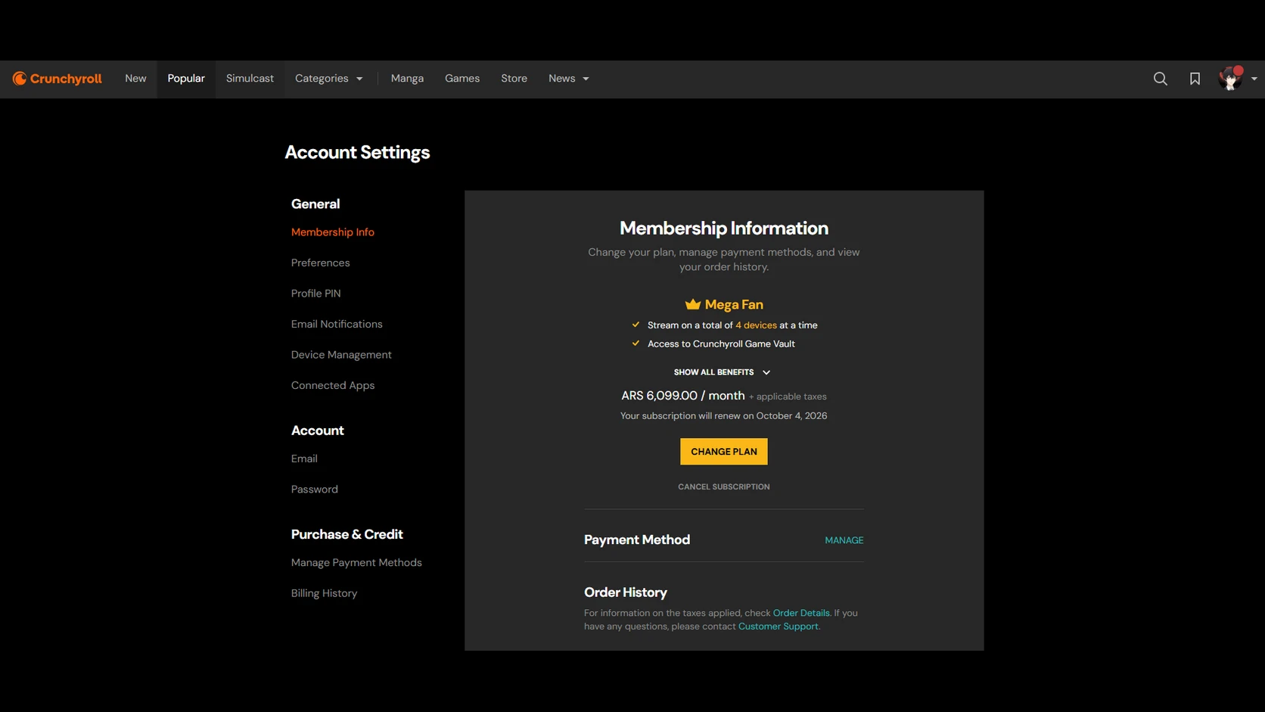Click the 4 devices link
This screenshot has height=712, width=1265.
click(x=756, y=325)
